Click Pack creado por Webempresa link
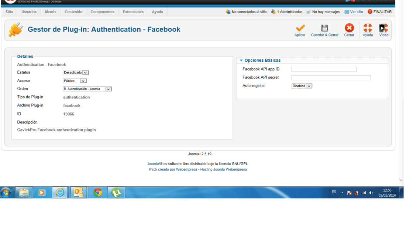The image size is (406, 228). [173, 169]
